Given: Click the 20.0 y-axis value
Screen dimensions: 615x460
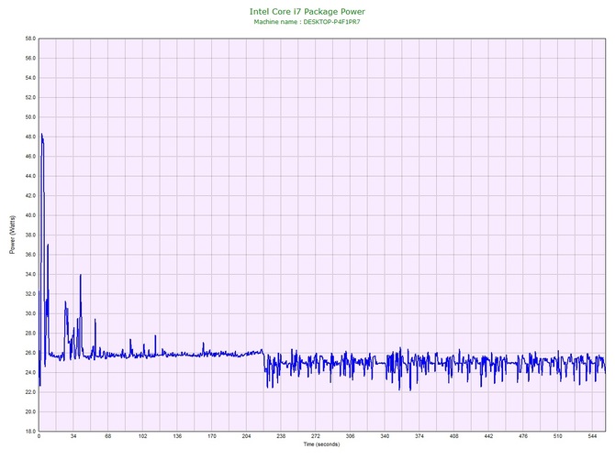Looking at the screenshot, I should pyautogui.click(x=30, y=411).
